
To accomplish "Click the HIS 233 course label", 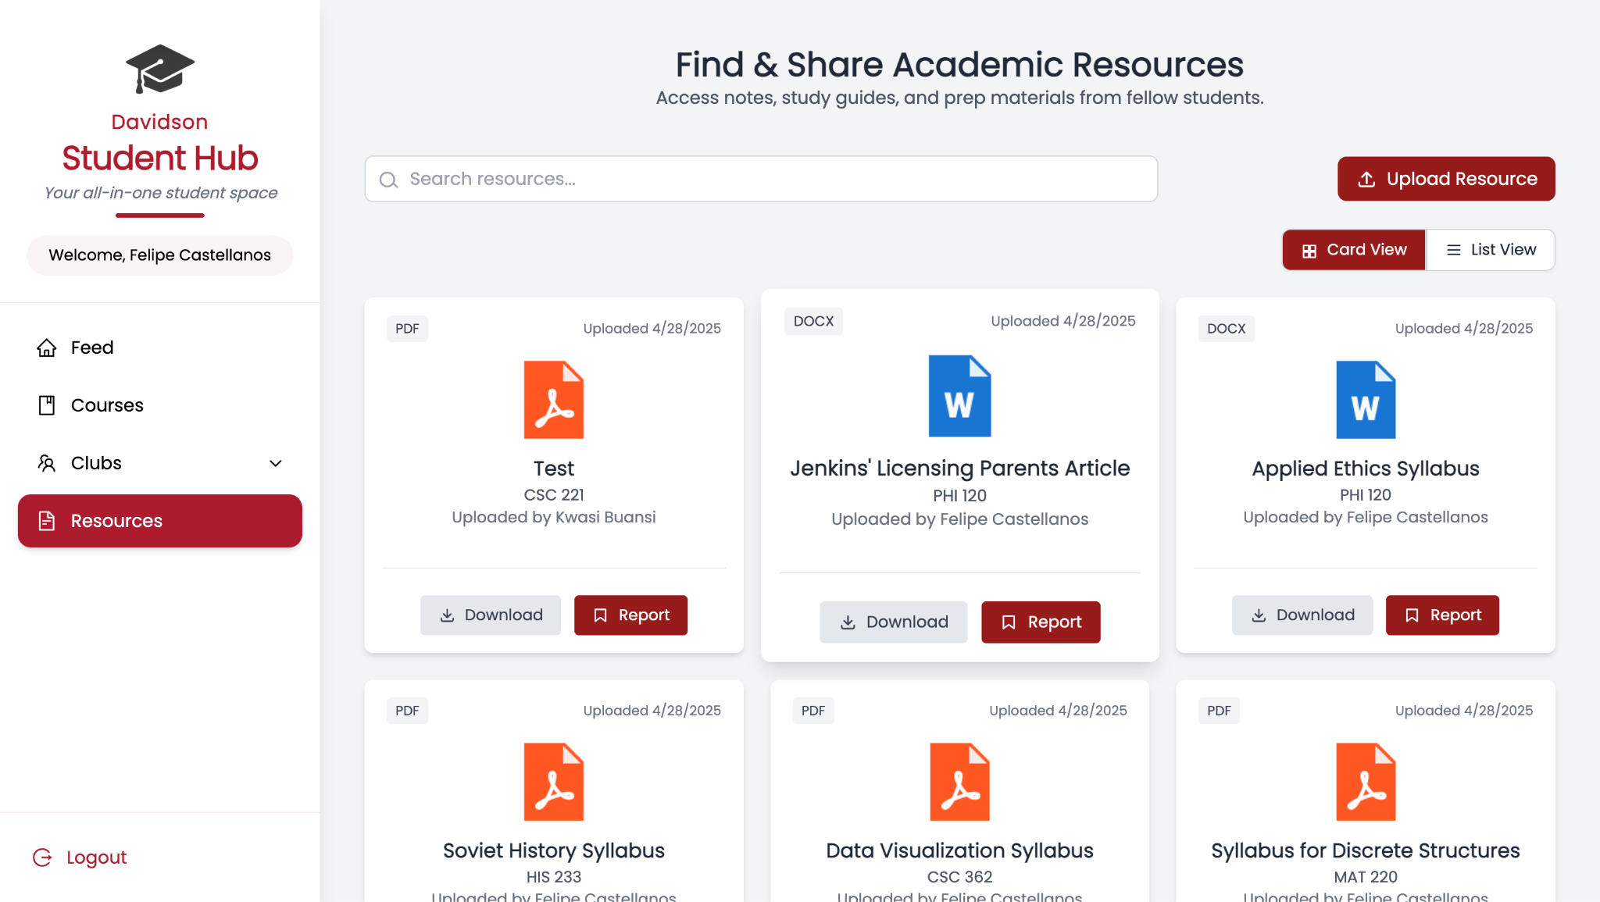I will (554, 877).
